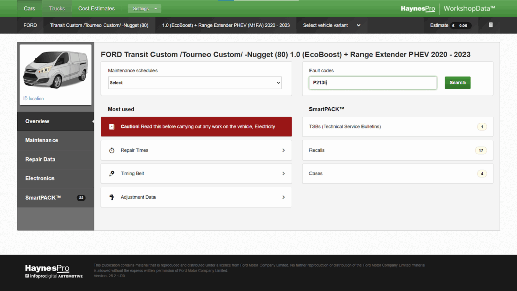Click the Fault codes input field
This screenshot has width=517, height=291.
pos(373,83)
